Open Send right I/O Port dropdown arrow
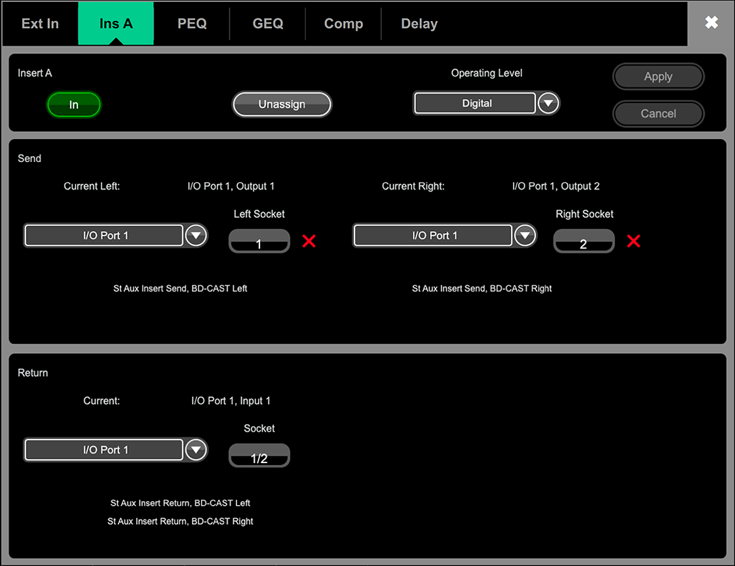Image resolution: width=735 pixels, height=566 pixels. point(525,236)
